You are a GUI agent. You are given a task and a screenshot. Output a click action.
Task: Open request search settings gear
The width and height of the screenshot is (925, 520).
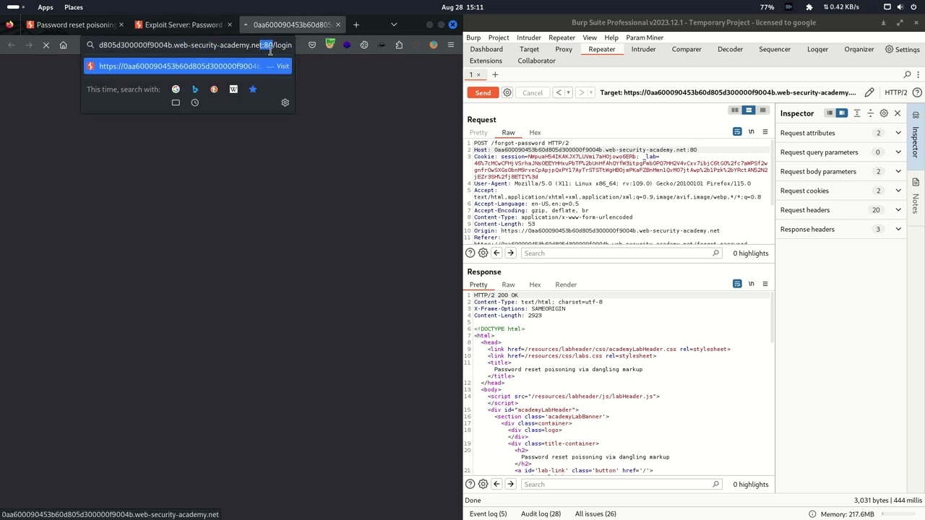click(483, 253)
